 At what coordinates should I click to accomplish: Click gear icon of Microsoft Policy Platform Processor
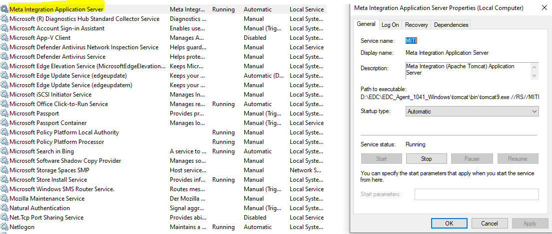pos(4,142)
